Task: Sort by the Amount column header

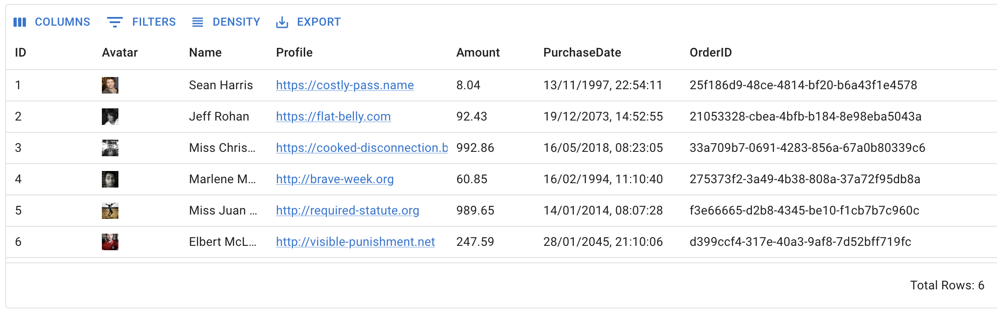Action: [478, 53]
